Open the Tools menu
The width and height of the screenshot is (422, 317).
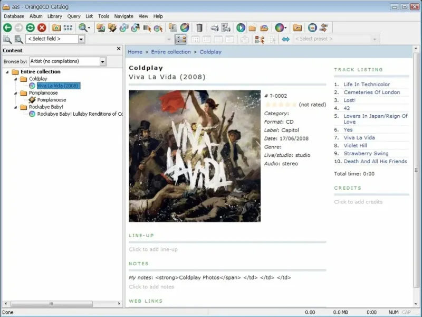[x=103, y=16]
